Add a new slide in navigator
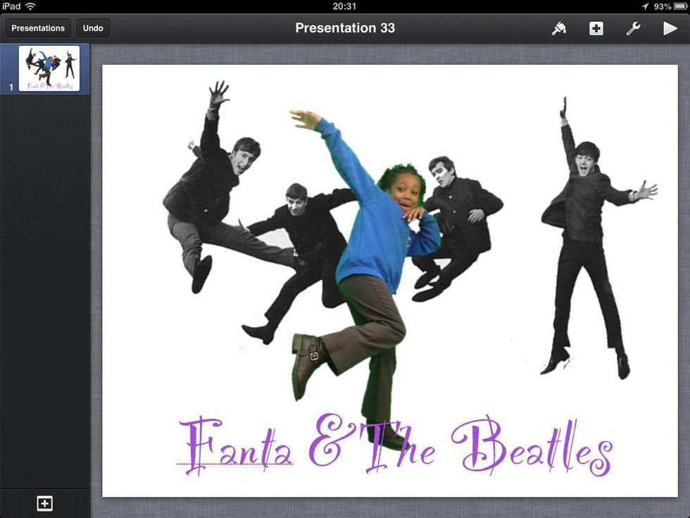 tap(44, 503)
